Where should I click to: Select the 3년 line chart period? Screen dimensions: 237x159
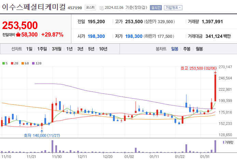click(80, 49)
